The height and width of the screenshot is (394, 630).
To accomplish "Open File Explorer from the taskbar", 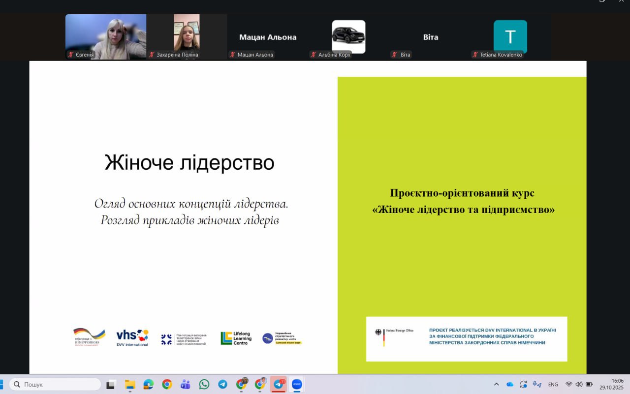I will (x=130, y=385).
